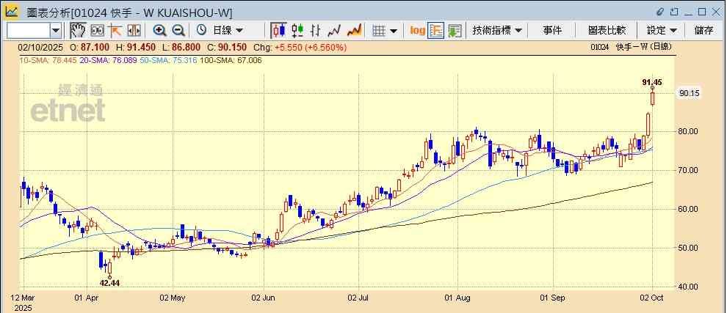Image resolution: width=727 pixels, height=313 pixels.
Task: Click the 事件 button
Action: tap(552, 30)
